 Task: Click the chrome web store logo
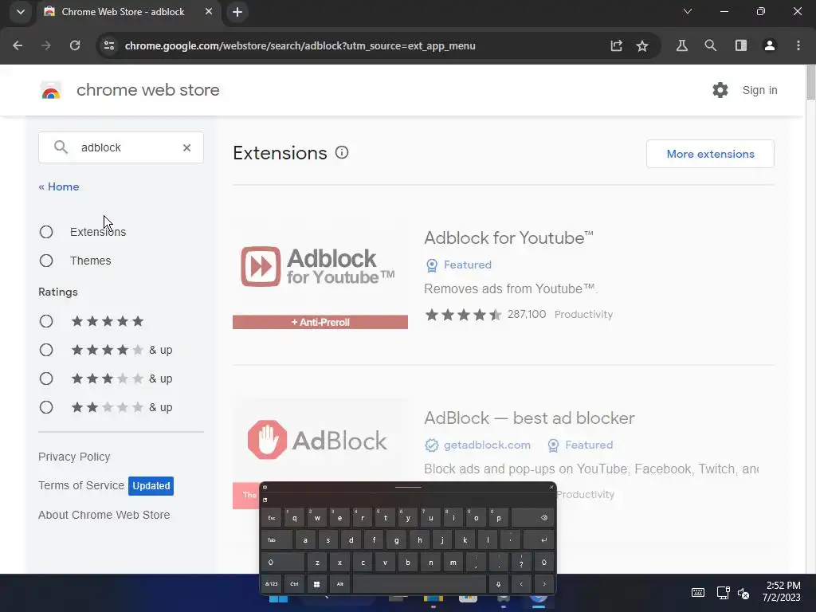coord(51,90)
